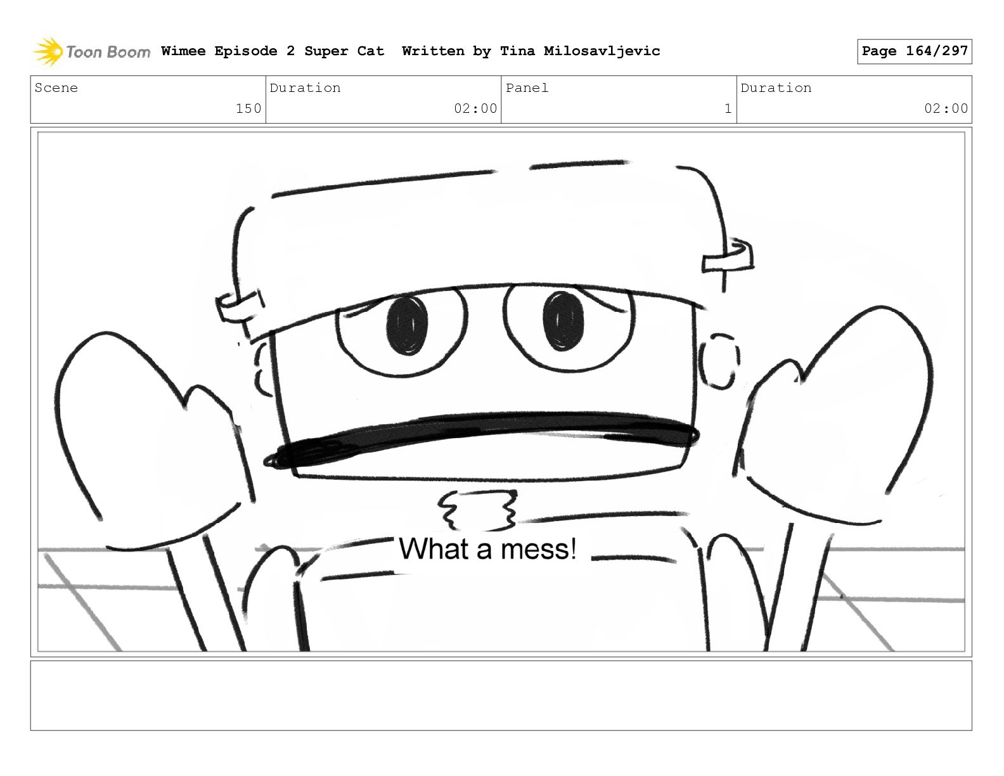Viewport: 1004px width, 776px height.
Task: Click the Toon Boom logo
Action: pyautogui.click(x=92, y=51)
